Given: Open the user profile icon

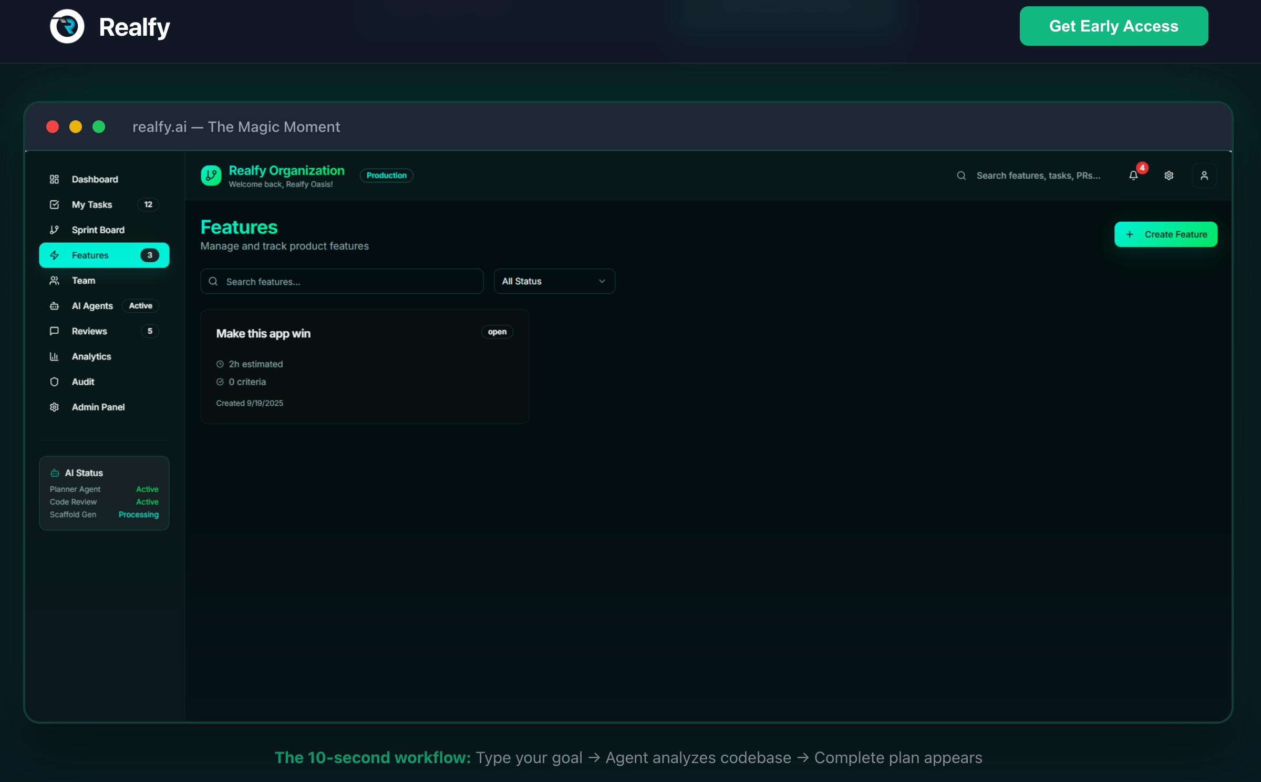Looking at the screenshot, I should pos(1204,176).
